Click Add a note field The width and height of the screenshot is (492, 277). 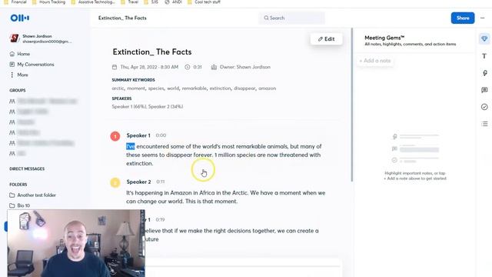375,61
